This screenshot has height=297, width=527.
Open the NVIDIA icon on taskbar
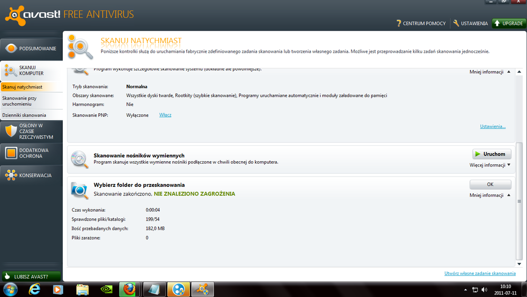pyautogui.click(x=106, y=289)
